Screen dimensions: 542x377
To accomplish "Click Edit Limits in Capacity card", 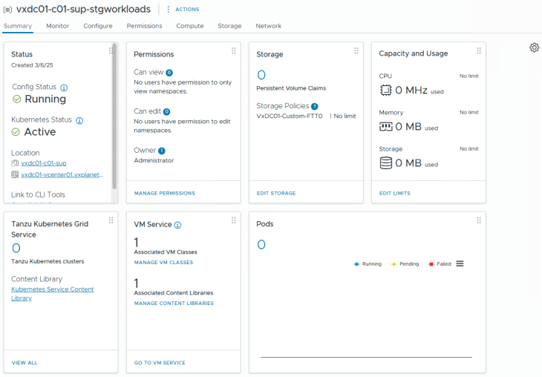I will pyautogui.click(x=394, y=193).
